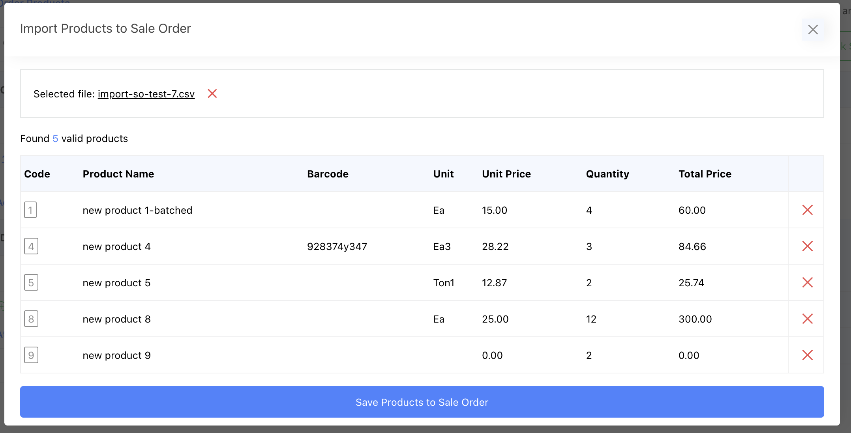
Task: Click product code badge 1
Action: (30, 210)
